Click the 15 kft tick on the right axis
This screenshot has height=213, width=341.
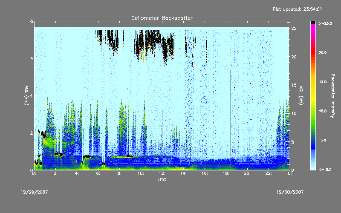(294, 85)
